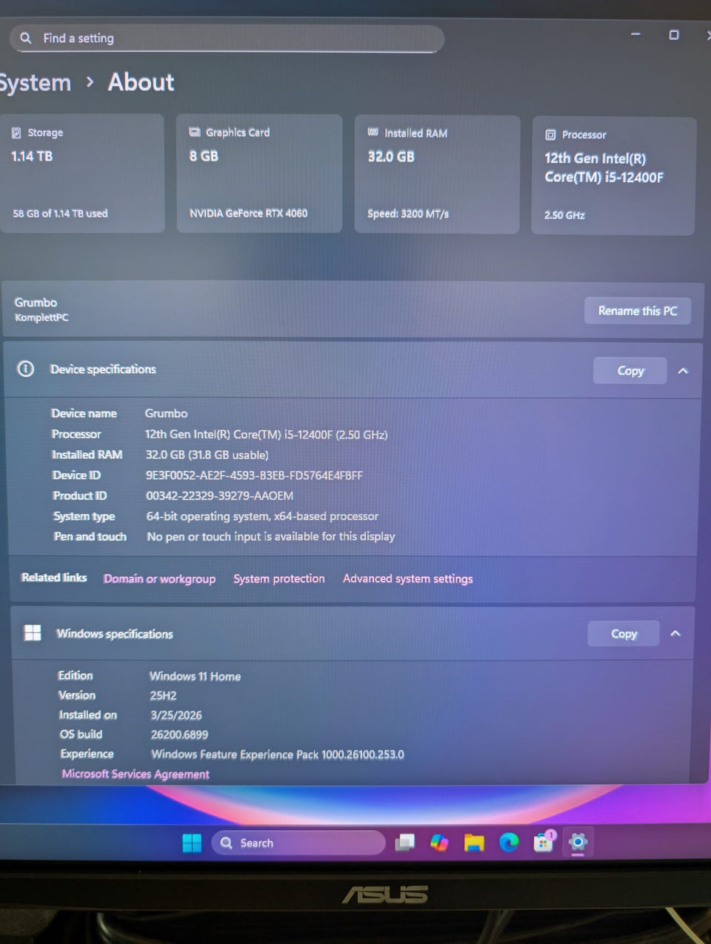Click Rename this PC button
This screenshot has height=944, width=711.
click(x=638, y=311)
